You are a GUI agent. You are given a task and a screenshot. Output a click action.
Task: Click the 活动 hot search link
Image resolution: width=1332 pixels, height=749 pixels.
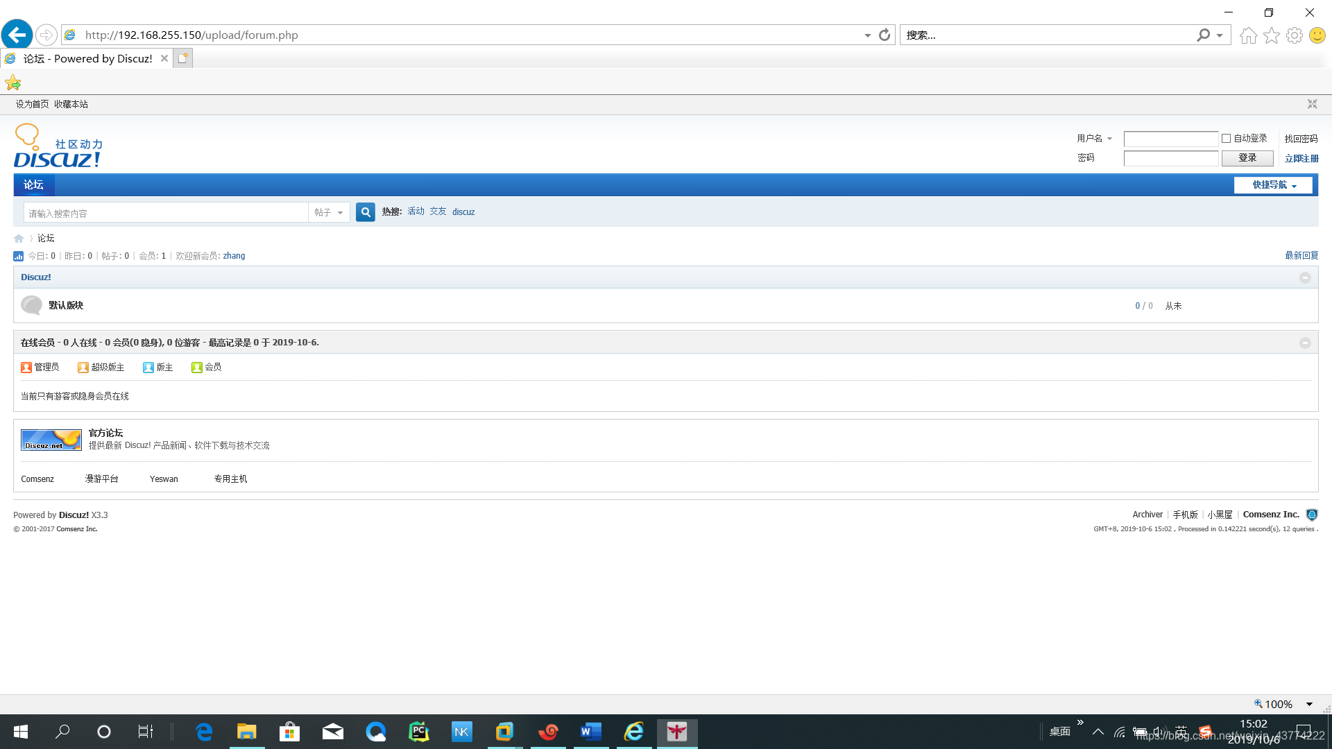point(416,212)
